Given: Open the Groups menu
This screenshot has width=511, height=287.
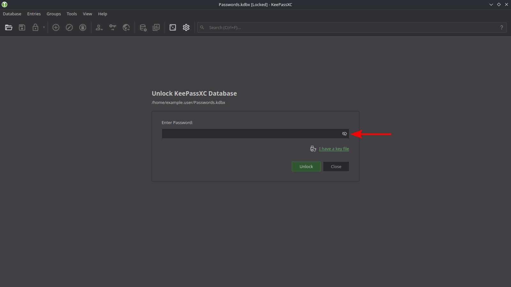Looking at the screenshot, I should click(x=54, y=14).
